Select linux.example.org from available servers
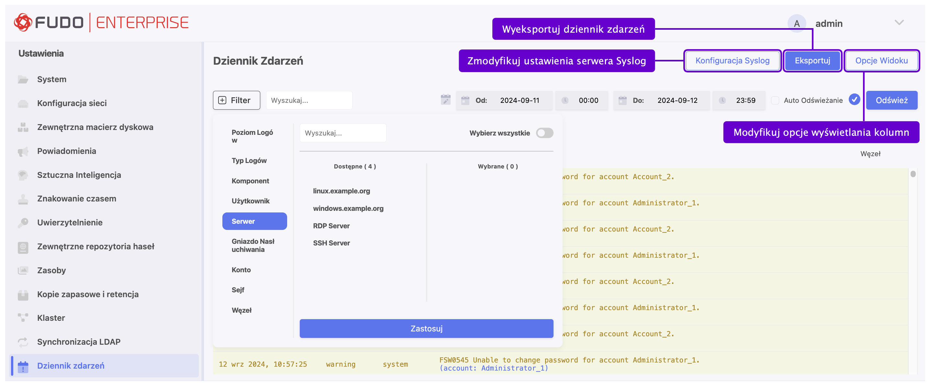930x389 pixels. tap(341, 191)
